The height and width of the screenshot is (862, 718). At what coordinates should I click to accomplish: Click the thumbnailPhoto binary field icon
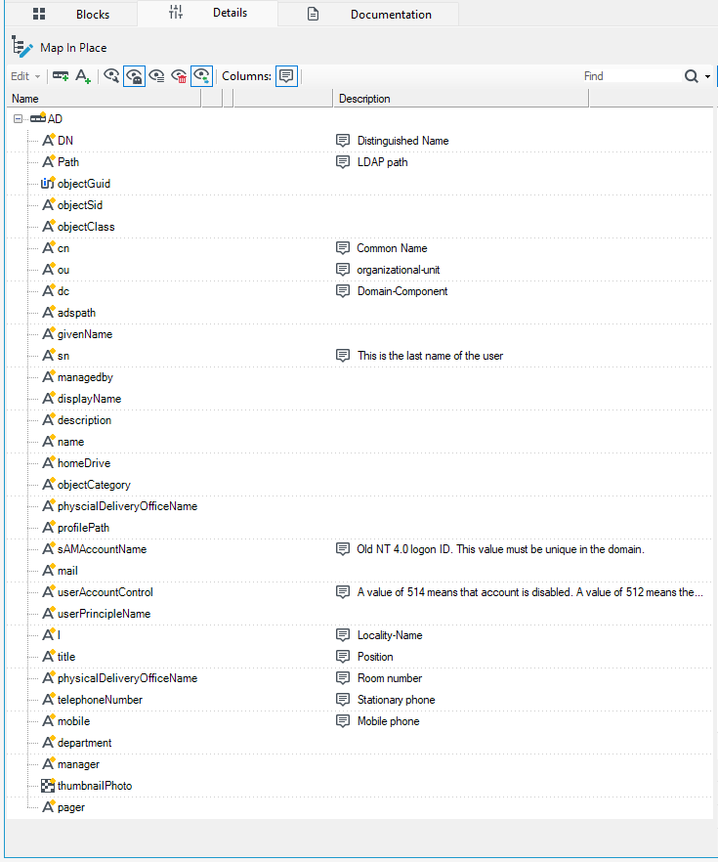pos(48,786)
